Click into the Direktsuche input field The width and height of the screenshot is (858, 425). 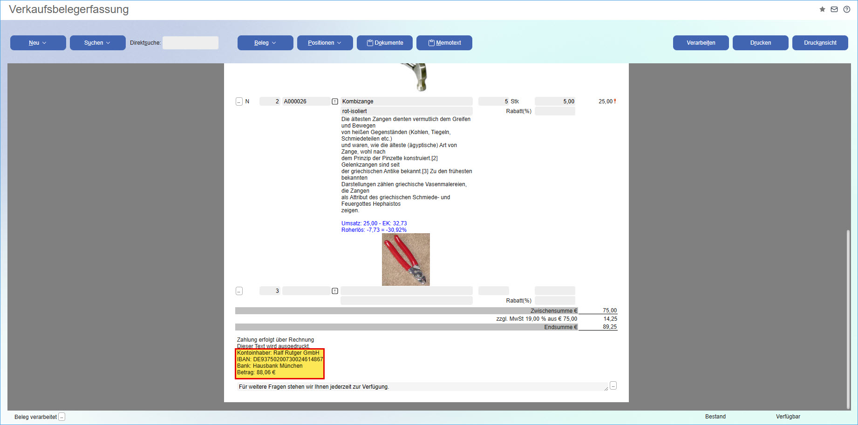pyautogui.click(x=191, y=43)
